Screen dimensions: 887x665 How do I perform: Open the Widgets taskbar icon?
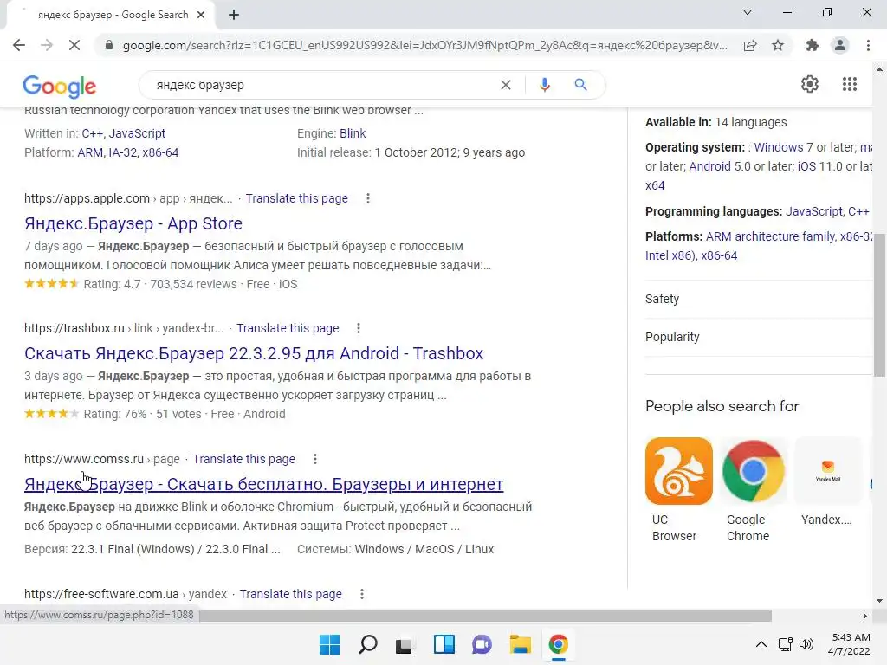[444, 644]
